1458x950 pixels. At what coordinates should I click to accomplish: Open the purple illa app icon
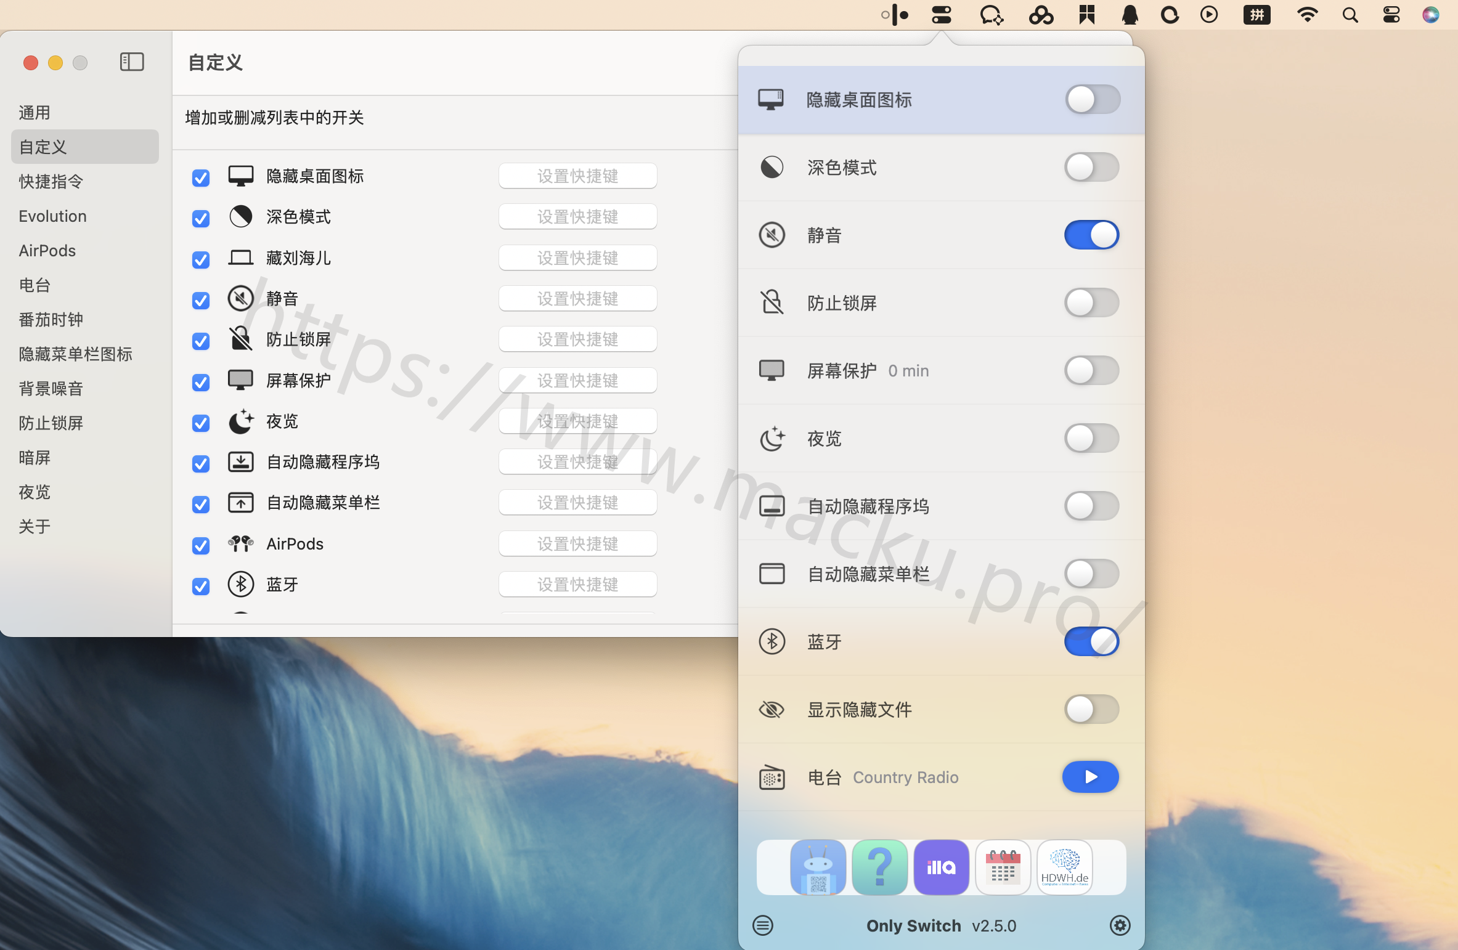click(x=942, y=867)
